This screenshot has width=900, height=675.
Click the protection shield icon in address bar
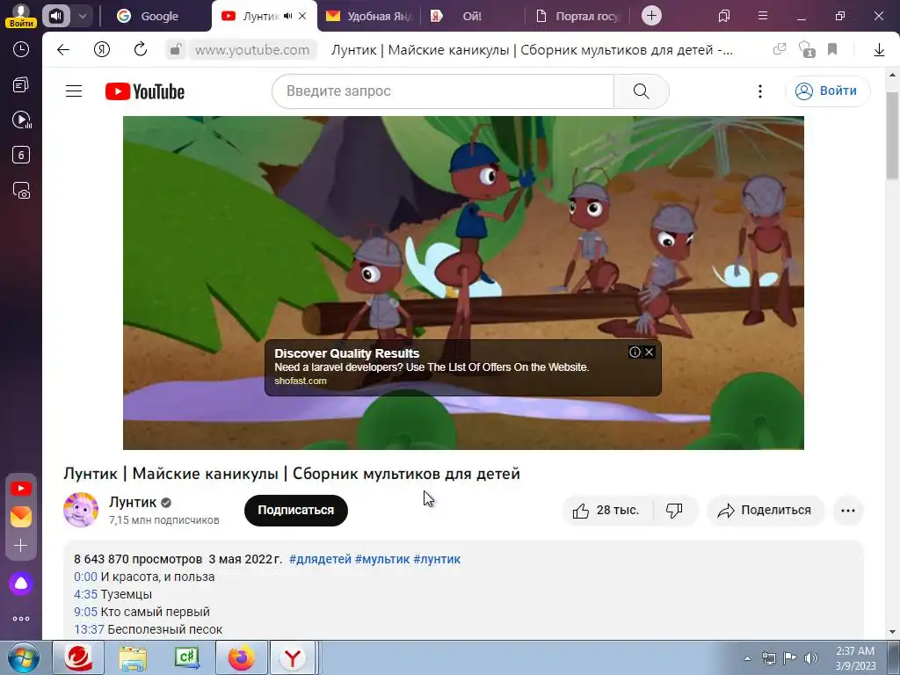[807, 49]
